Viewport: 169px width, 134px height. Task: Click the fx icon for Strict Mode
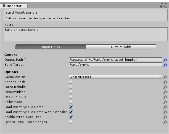pos(165,102)
